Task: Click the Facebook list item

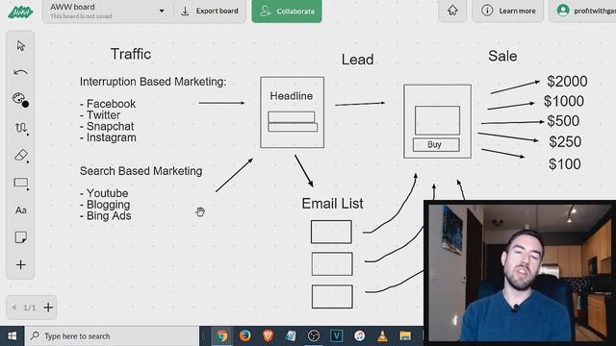Action: click(x=108, y=104)
